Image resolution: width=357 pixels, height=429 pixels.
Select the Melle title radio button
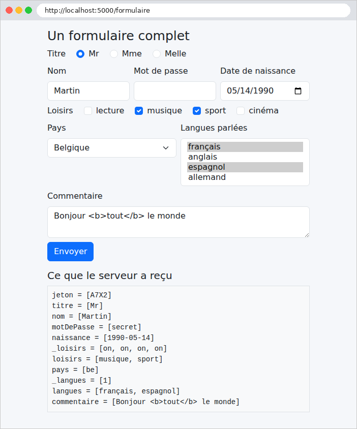pos(157,54)
